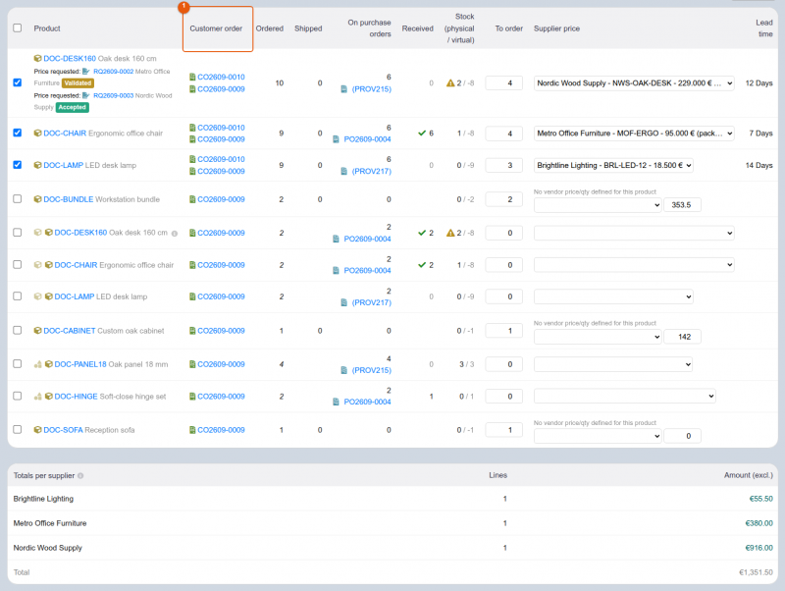
Task: Open price request RQ2609-0003
Action: point(113,95)
